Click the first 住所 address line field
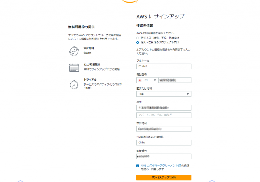The height and width of the screenshot is (182, 260). (x=164, y=108)
